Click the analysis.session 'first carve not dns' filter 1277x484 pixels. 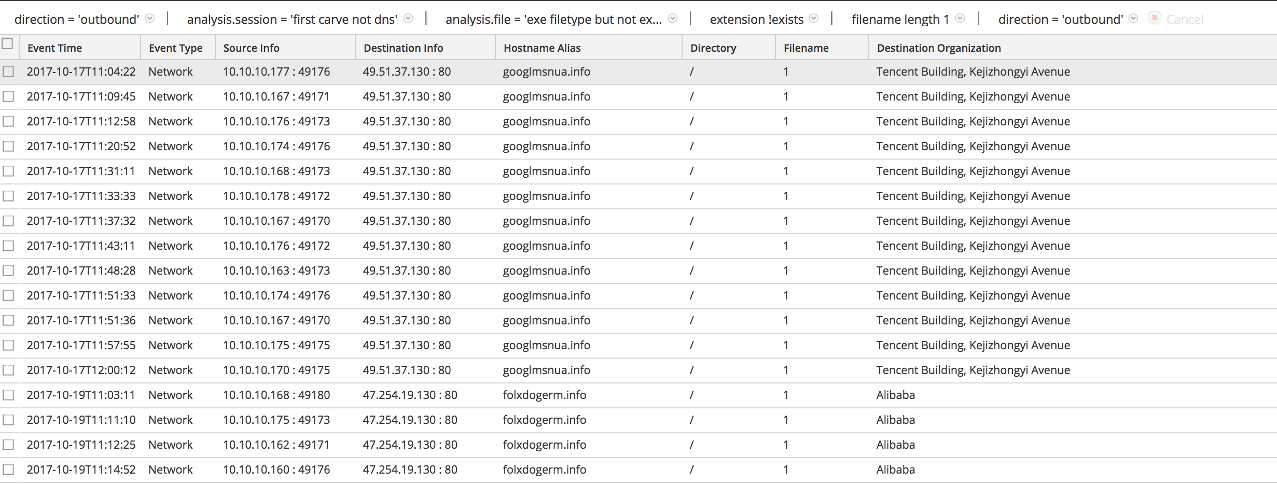point(292,20)
